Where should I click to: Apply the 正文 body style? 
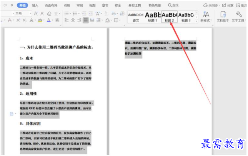pyautogui.click(x=136, y=17)
